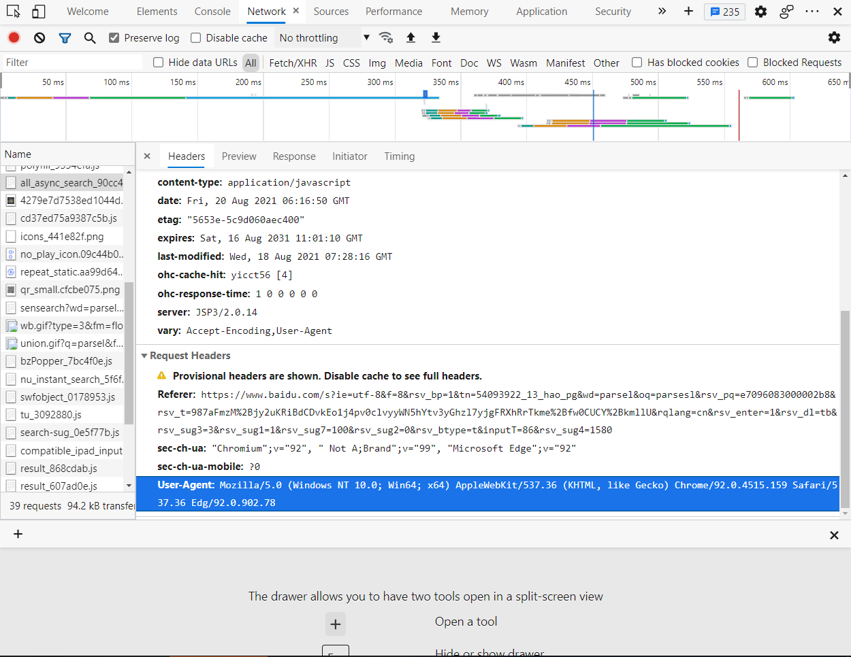The image size is (851, 657).
Task: Click the red record network log button
Action: click(14, 38)
